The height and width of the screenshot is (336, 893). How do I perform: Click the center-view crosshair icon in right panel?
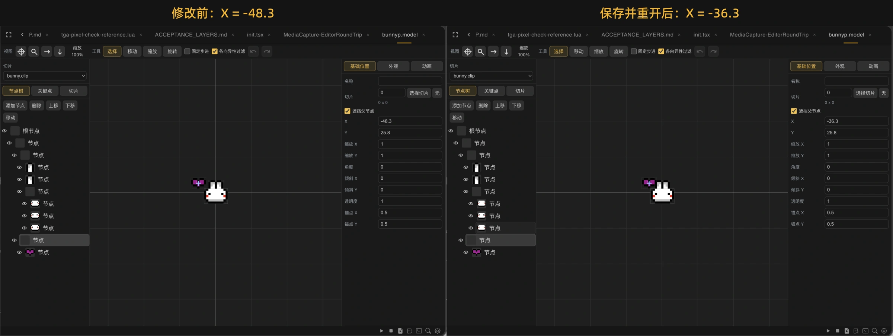pos(468,52)
